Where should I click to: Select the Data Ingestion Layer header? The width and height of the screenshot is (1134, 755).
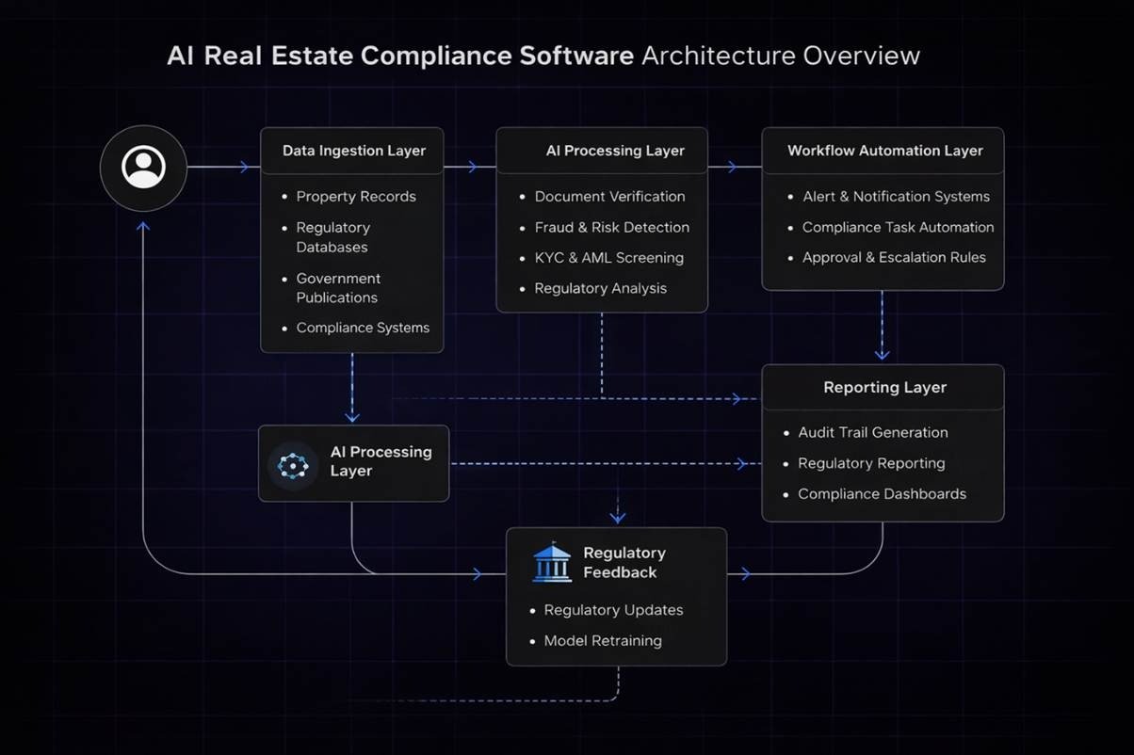[x=353, y=151]
